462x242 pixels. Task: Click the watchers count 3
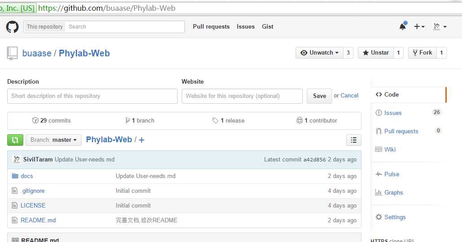pyautogui.click(x=348, y=53)
